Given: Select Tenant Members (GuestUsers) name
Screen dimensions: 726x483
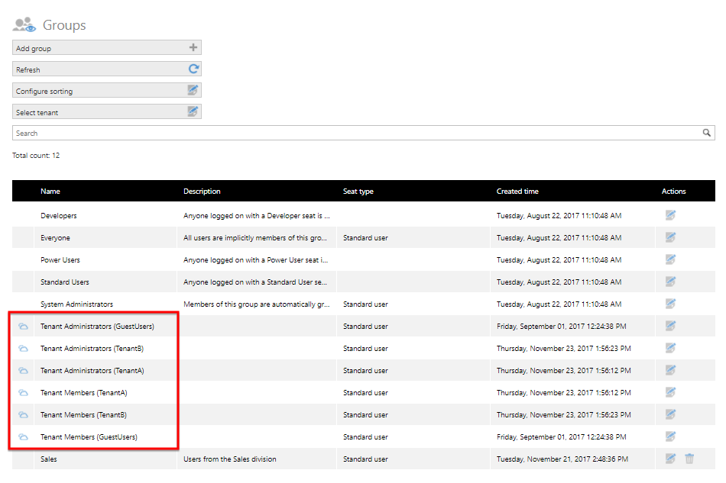Looking at the screenshot, I should [x=89, y=436].
